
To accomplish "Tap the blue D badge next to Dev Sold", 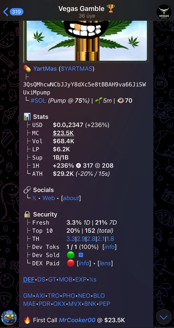I will [81, 255].
